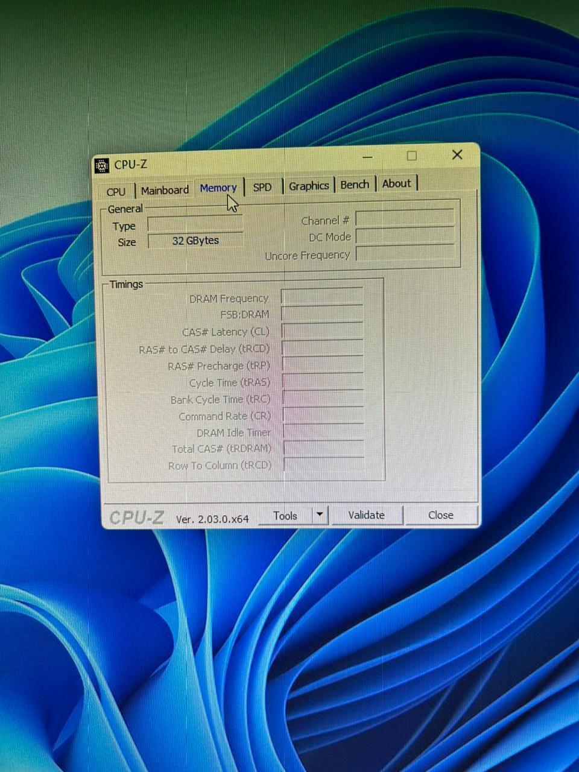
Task: Switch to the Graphics tab
Action: click(309, 185)
